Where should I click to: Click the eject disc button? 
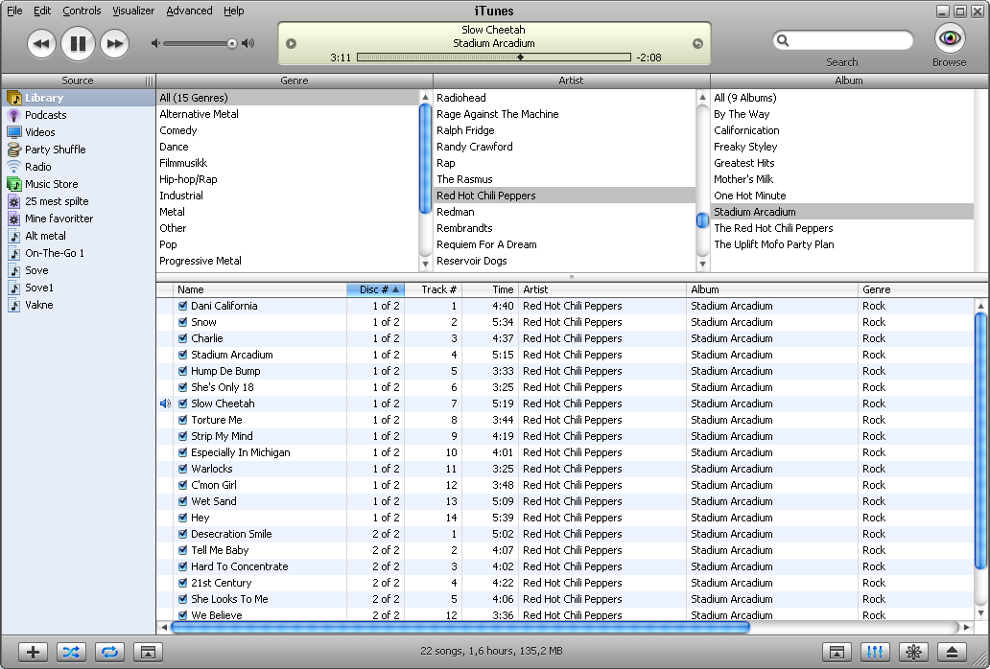coord(953,652)
